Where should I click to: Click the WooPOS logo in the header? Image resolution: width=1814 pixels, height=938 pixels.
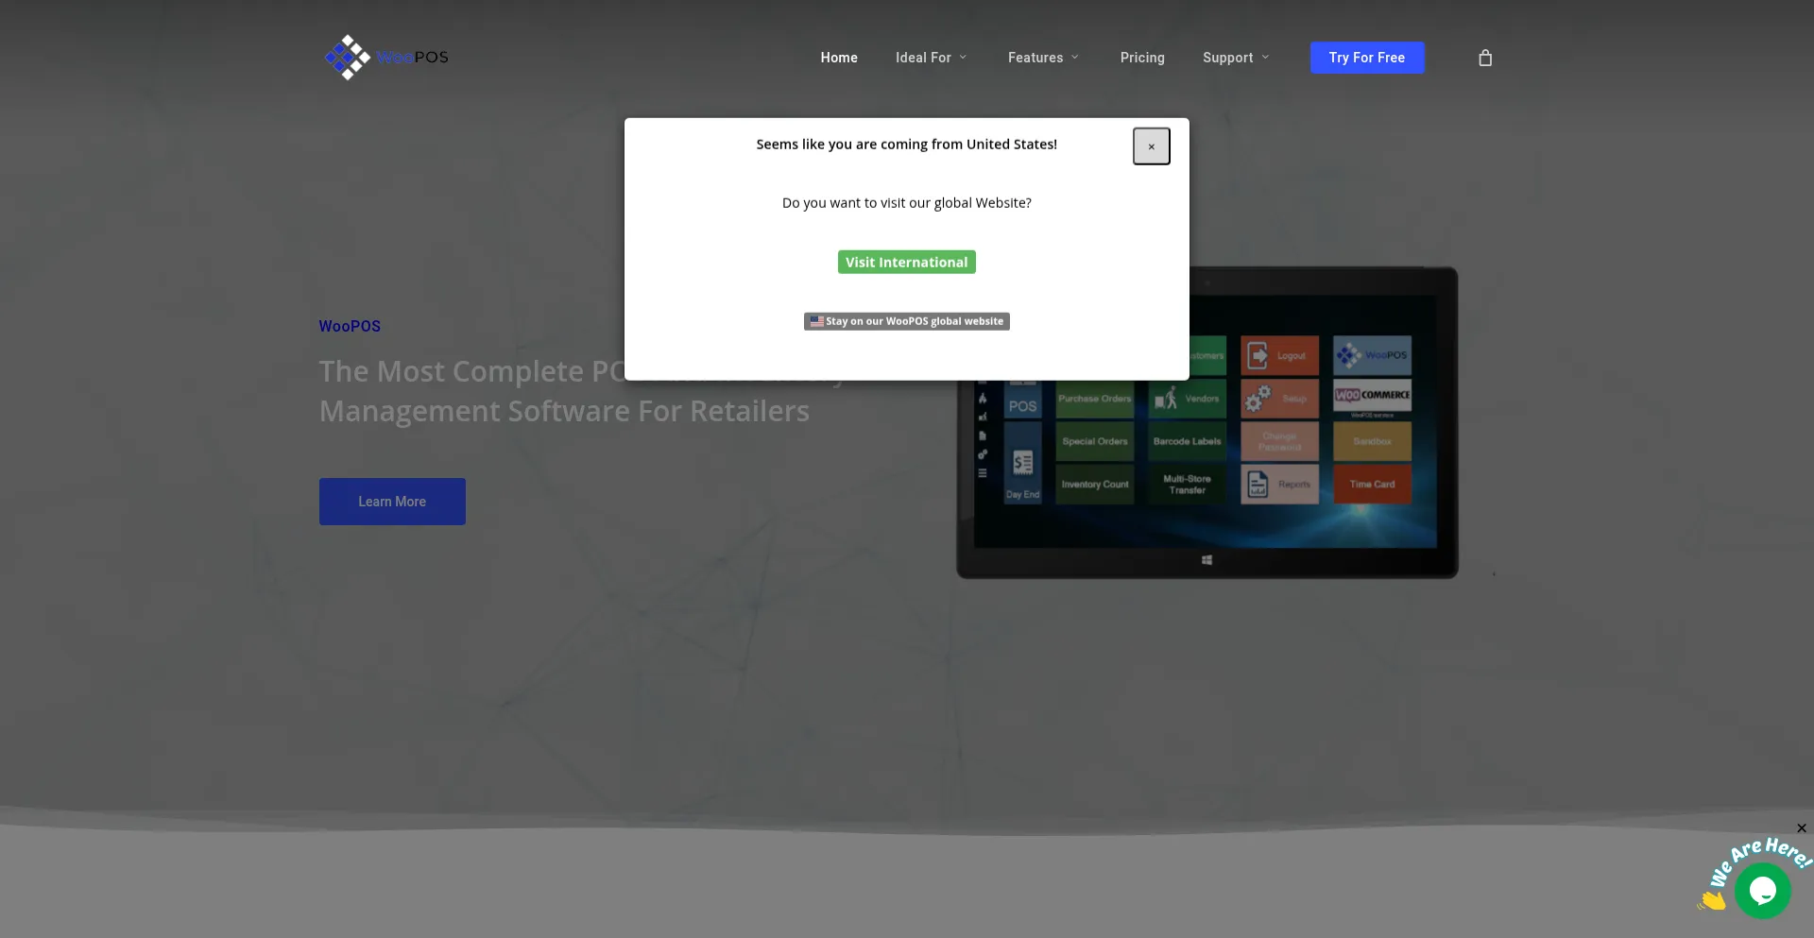pyautogui.click(x=386, y=58)
